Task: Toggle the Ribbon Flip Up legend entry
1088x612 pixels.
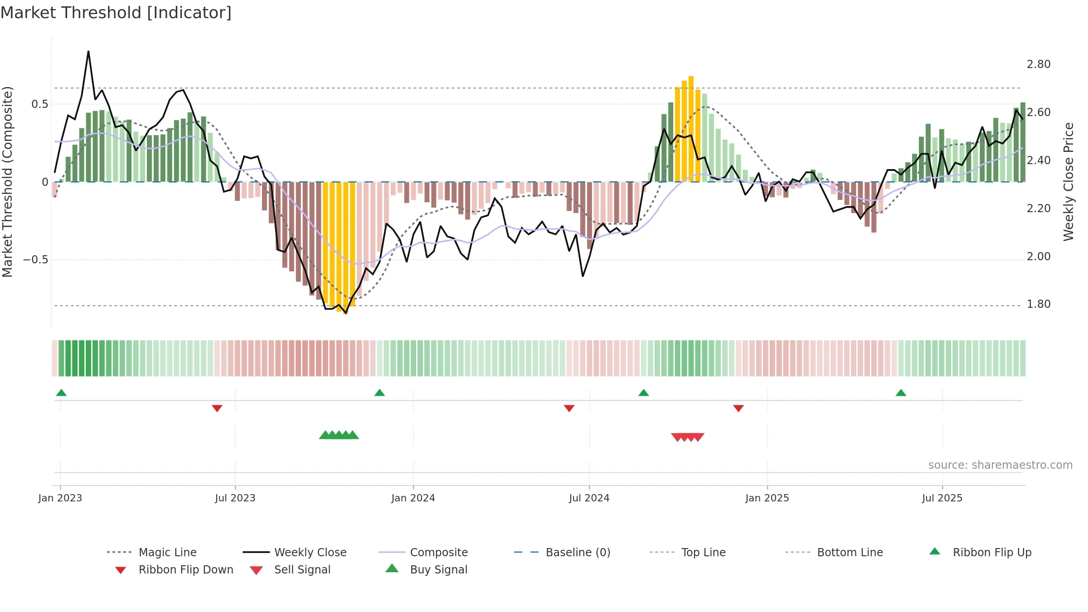Action: click(980, 552)
